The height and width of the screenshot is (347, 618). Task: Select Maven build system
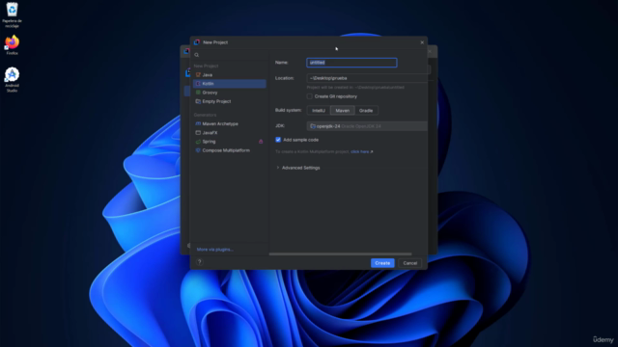(343, 111)
